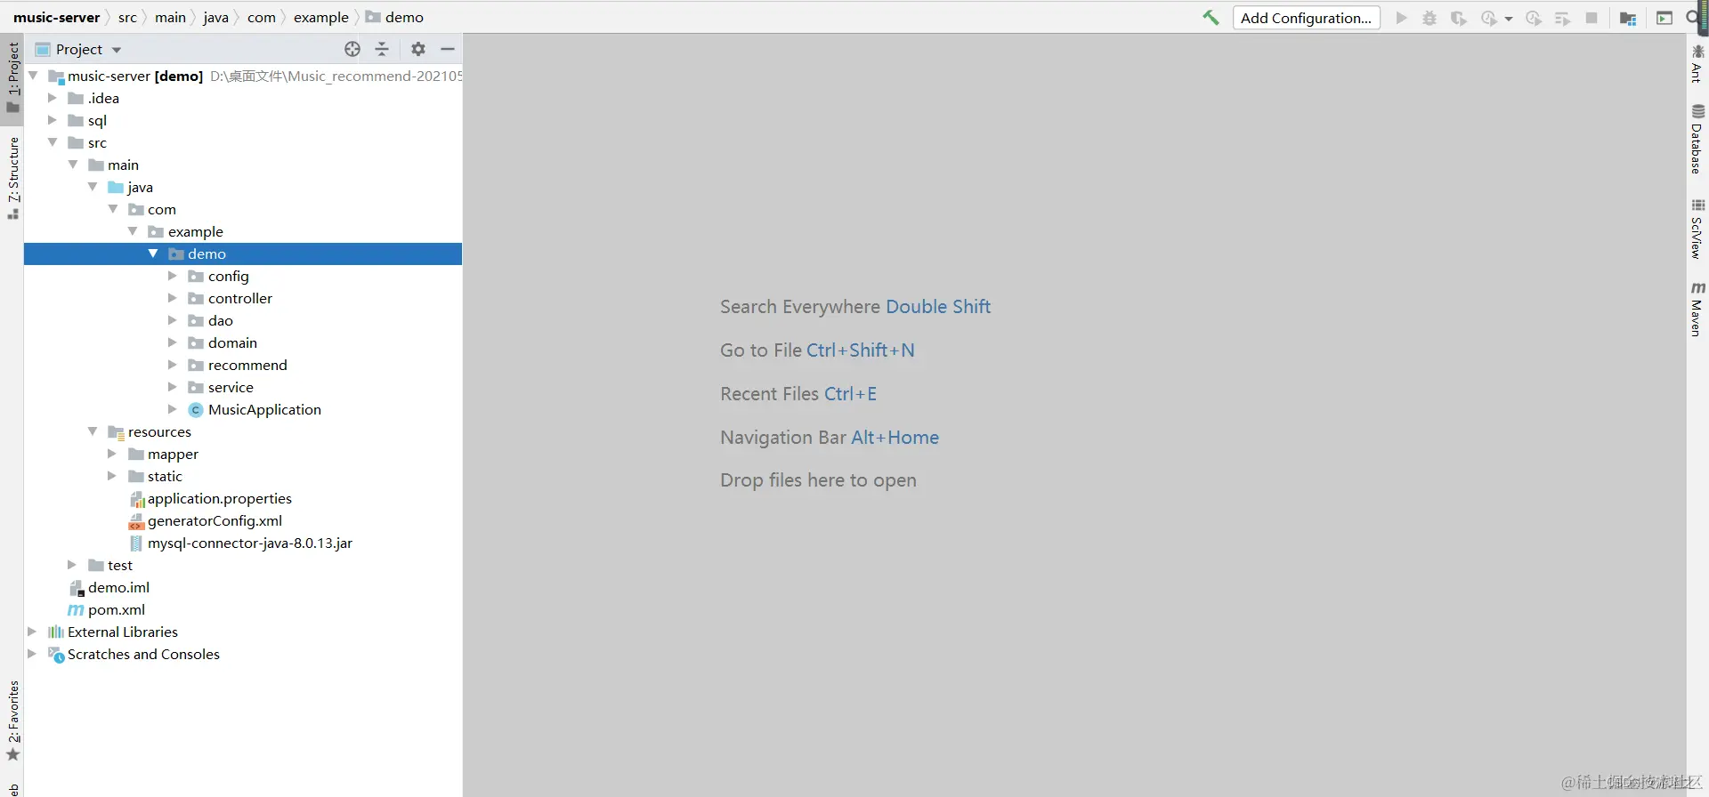This screenshot has width=1709, height=797.
Task: Open the Database tool window tab
Action: pyautogui.click(x=1697, y=139)
